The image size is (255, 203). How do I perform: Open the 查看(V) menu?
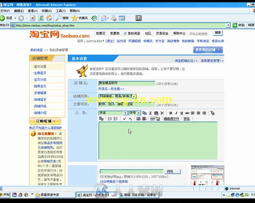tap(32, 11)
